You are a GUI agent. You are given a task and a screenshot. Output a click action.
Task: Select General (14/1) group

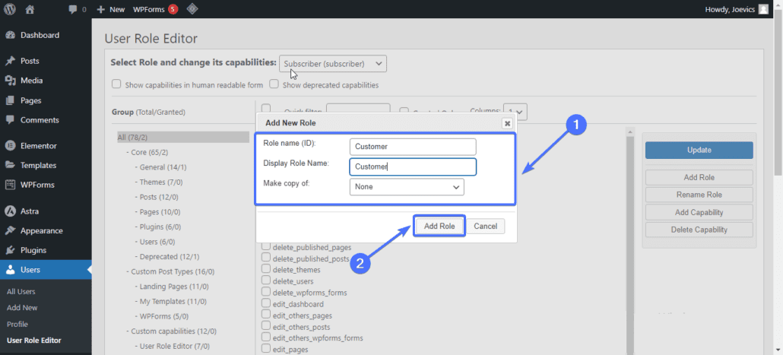[163, 166]
